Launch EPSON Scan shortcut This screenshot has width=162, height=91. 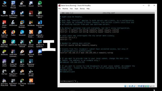point(13,23)
